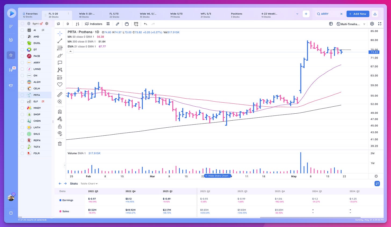Create a new alert with alarm clock icon
Viewport: 391px width, 227px height.
click(136, 24)
